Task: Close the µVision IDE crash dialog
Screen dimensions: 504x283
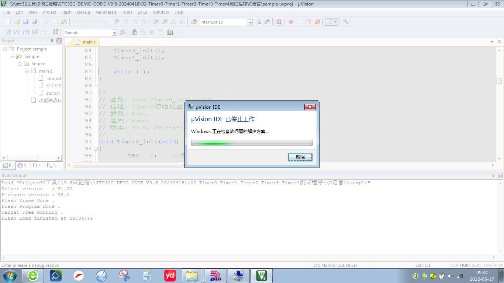Action: coord(310,107)
